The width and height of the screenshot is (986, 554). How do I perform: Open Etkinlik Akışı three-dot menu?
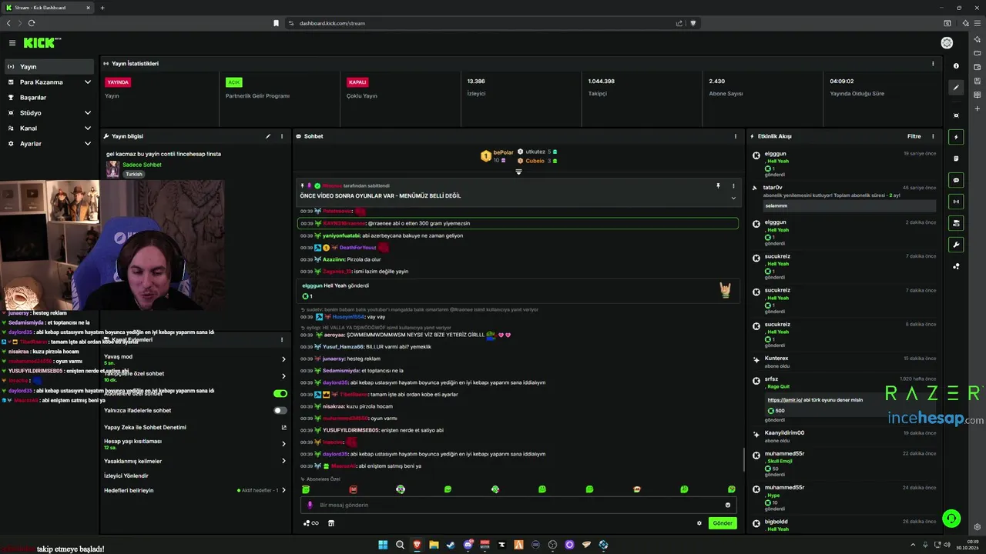point(933,136)
